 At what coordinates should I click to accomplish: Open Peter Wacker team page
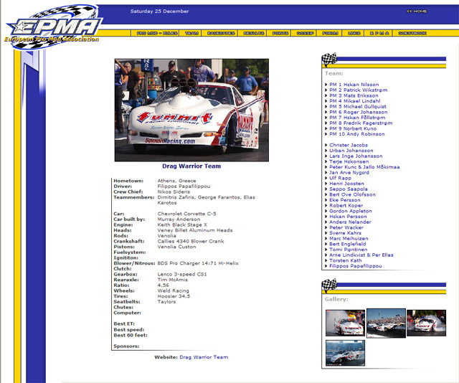[346, 227]
